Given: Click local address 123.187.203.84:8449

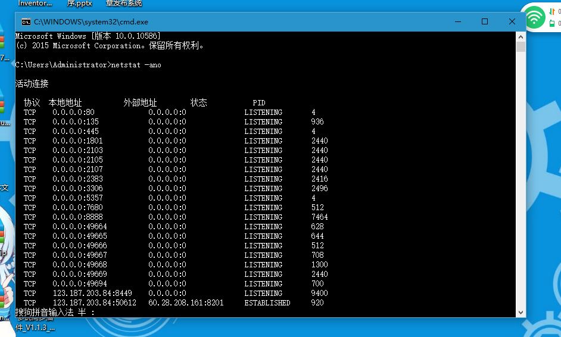Looking at the screenshot, I should [x=92, y=294].
